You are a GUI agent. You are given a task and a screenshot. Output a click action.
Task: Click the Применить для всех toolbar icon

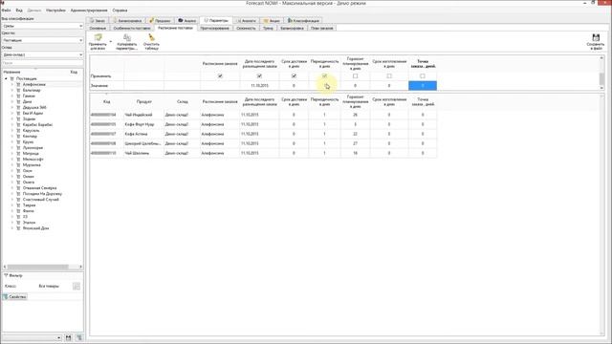pyautogui.click(x=98, y=37)
